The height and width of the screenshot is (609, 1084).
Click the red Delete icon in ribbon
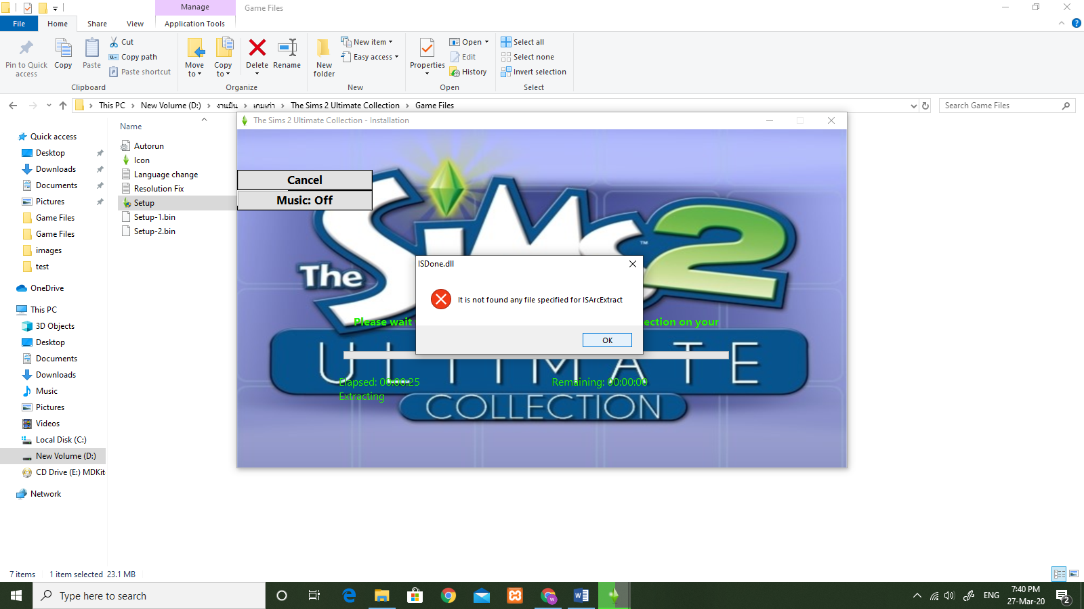tap(257, 49)
